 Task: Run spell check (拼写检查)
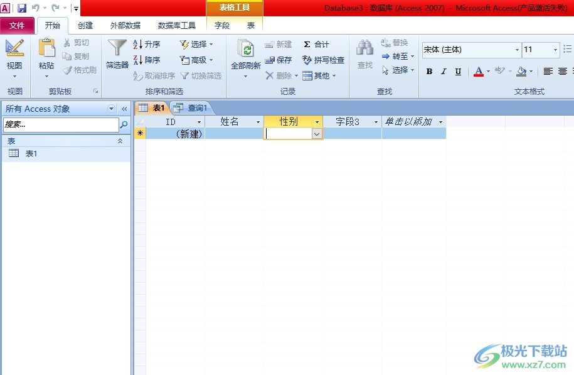(x=323, y=60)
